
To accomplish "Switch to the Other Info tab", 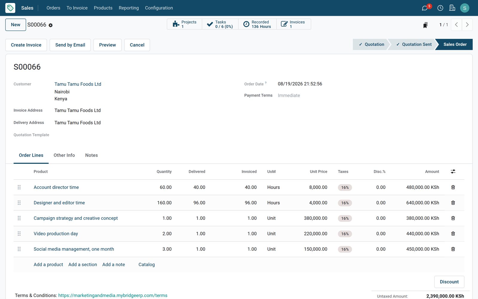I will click(x=64, y=155).
